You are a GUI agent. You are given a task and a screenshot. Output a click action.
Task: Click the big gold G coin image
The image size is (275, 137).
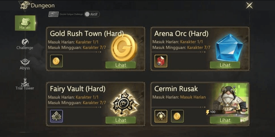[124, 48]
